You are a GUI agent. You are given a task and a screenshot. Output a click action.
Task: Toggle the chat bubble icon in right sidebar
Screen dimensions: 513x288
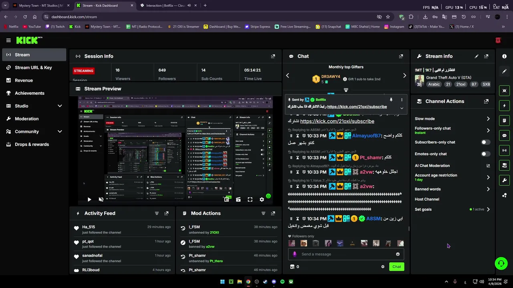pyautogui.click(x=504, y=136)
